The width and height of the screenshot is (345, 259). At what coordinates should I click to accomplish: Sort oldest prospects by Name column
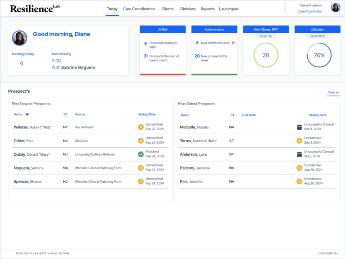coord(185,115)
